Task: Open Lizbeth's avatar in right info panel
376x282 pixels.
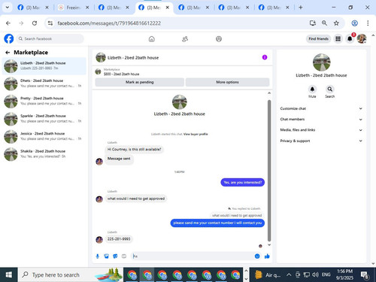Action: (321, 62)
